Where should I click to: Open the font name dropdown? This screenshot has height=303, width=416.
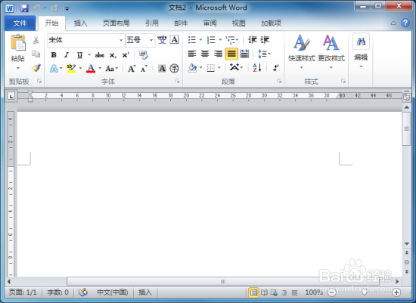click(x=121, y=40)
